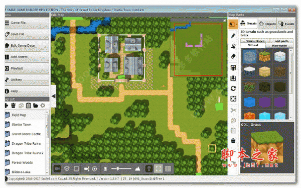Click the circular camera rotate icon
Viewport: 301px width, 188px height.
95,169
